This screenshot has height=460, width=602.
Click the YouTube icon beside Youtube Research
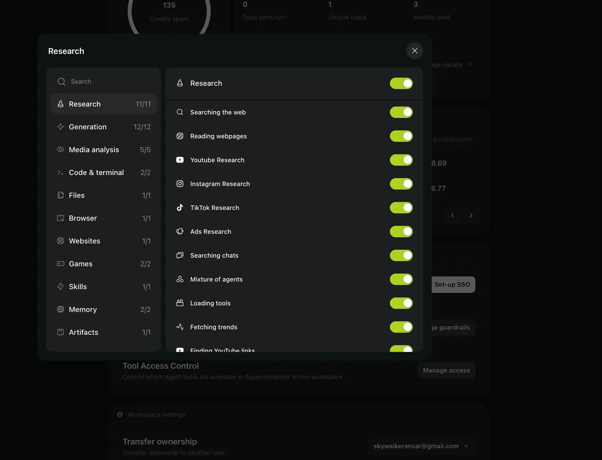coord(180,160)
